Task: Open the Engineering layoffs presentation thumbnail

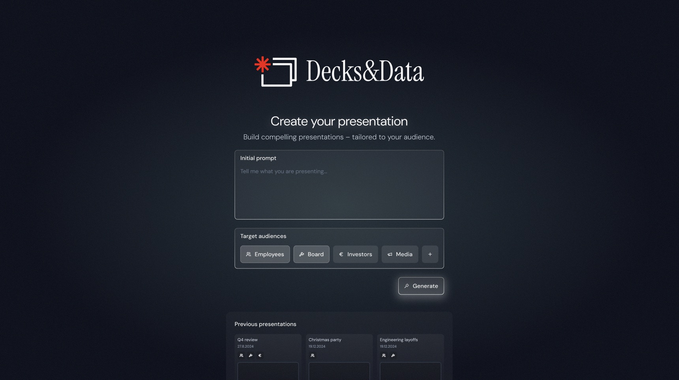Action: tap(411, 371)
